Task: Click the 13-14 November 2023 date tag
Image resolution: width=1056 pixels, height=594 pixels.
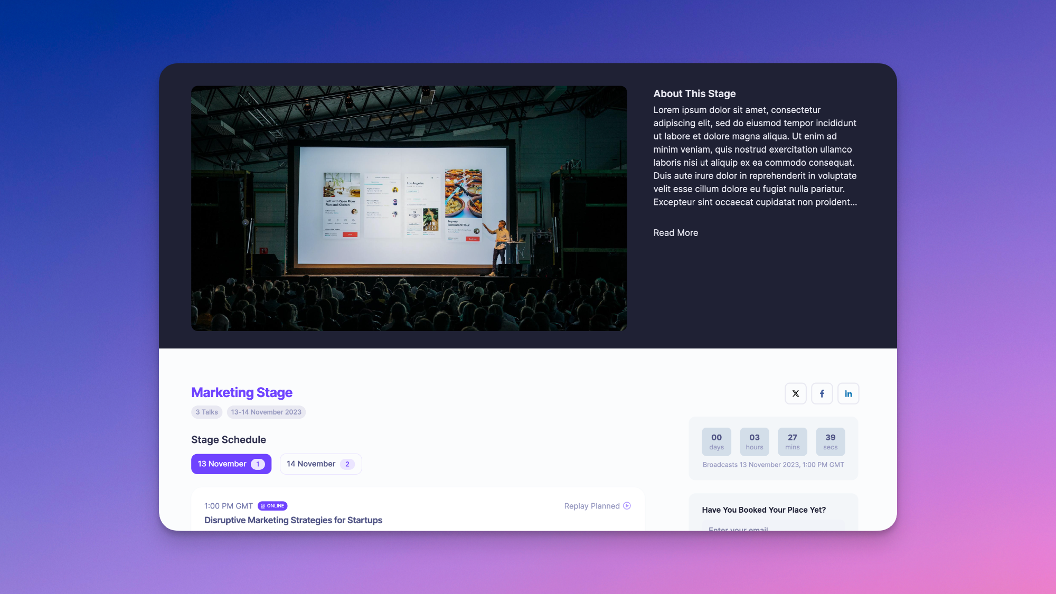Action: [266, 412]
